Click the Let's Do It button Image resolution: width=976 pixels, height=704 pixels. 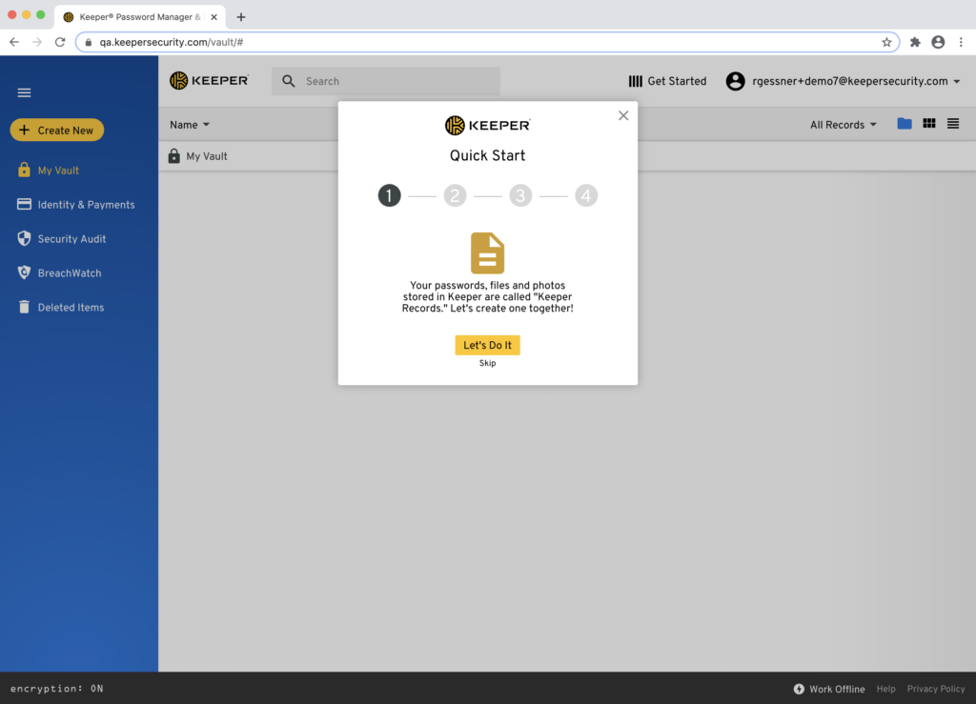(x=487, y=345)
